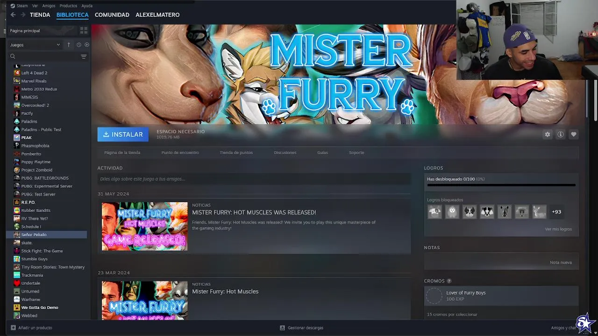This screenshot has height=336, width=598.
Task: Toggle the recent activity clock filter
Action: [78, 45]
